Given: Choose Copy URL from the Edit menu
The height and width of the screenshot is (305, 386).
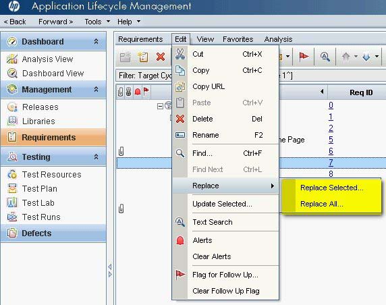Looking at the screenshot, I should click(x=209, y=86).
